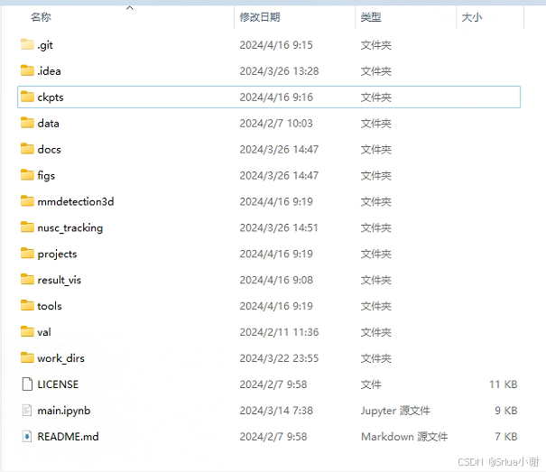Click the 文件 type cell of LICENSE
Image resolution: width=546 pixels, height=472 pixels.
[371, 384]
